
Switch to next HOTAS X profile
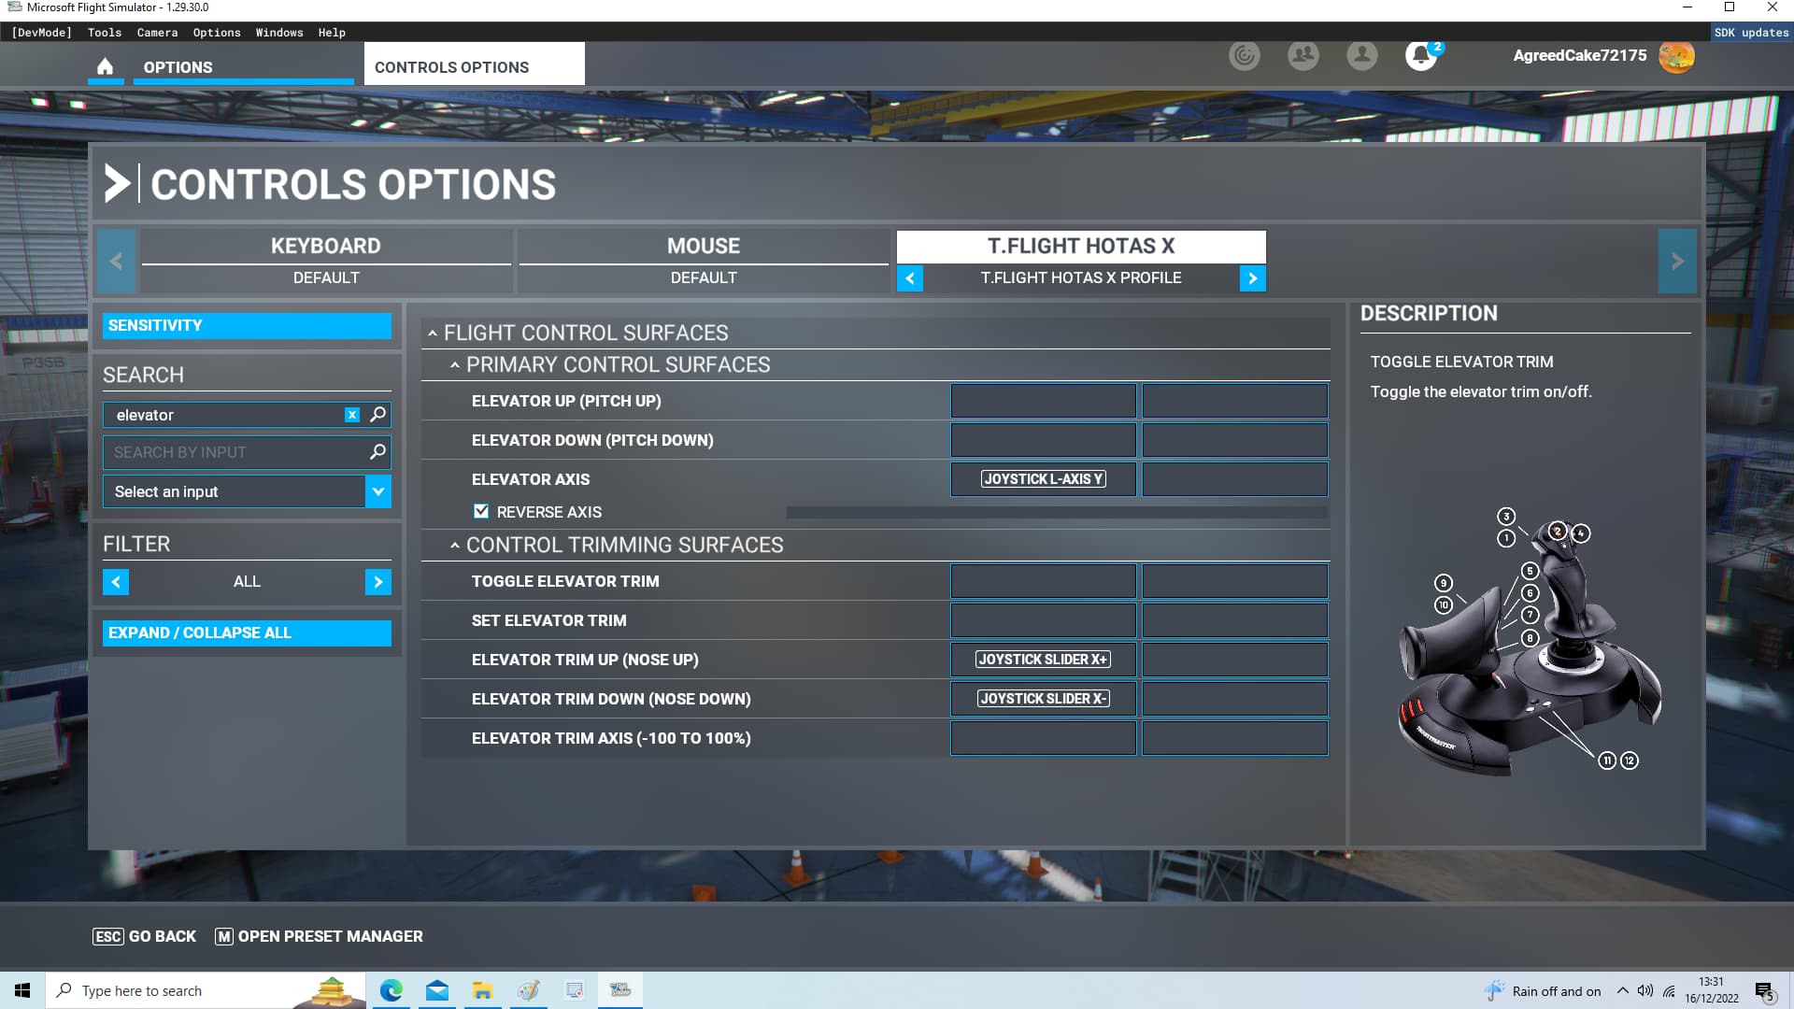[x=1252, y=278]
